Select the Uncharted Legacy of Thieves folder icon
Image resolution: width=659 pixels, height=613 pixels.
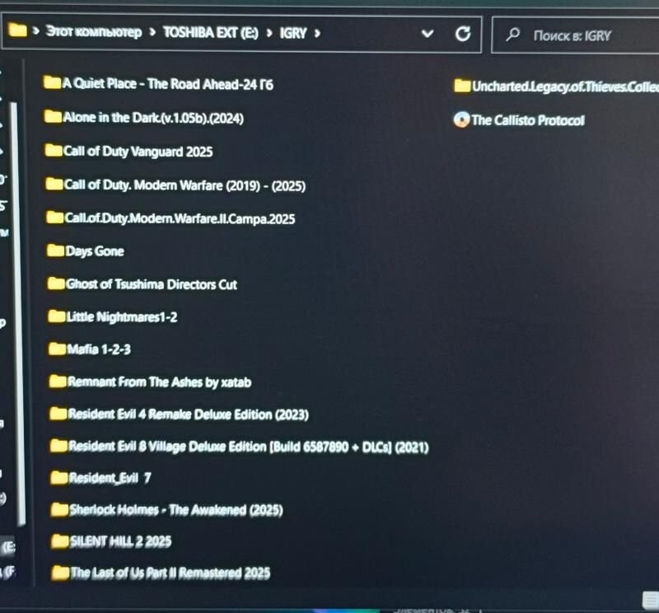click(x=462, y=86)
